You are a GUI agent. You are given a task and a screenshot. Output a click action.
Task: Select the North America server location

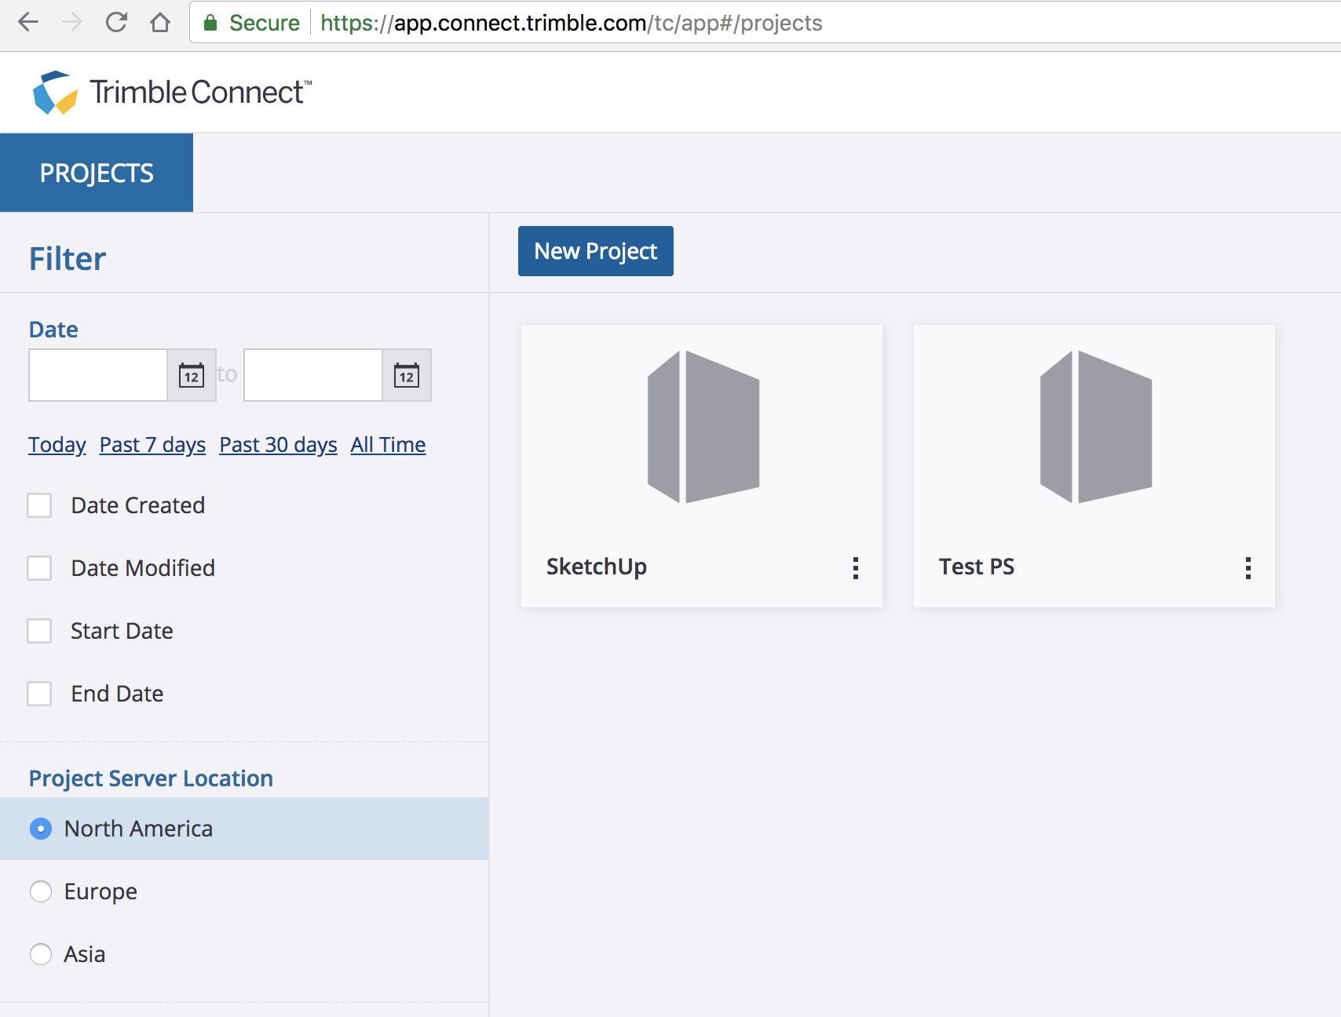[41, 829]
